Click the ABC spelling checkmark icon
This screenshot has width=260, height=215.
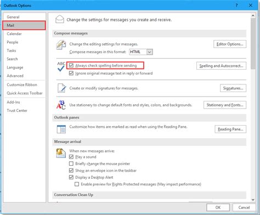pos(61,66)
